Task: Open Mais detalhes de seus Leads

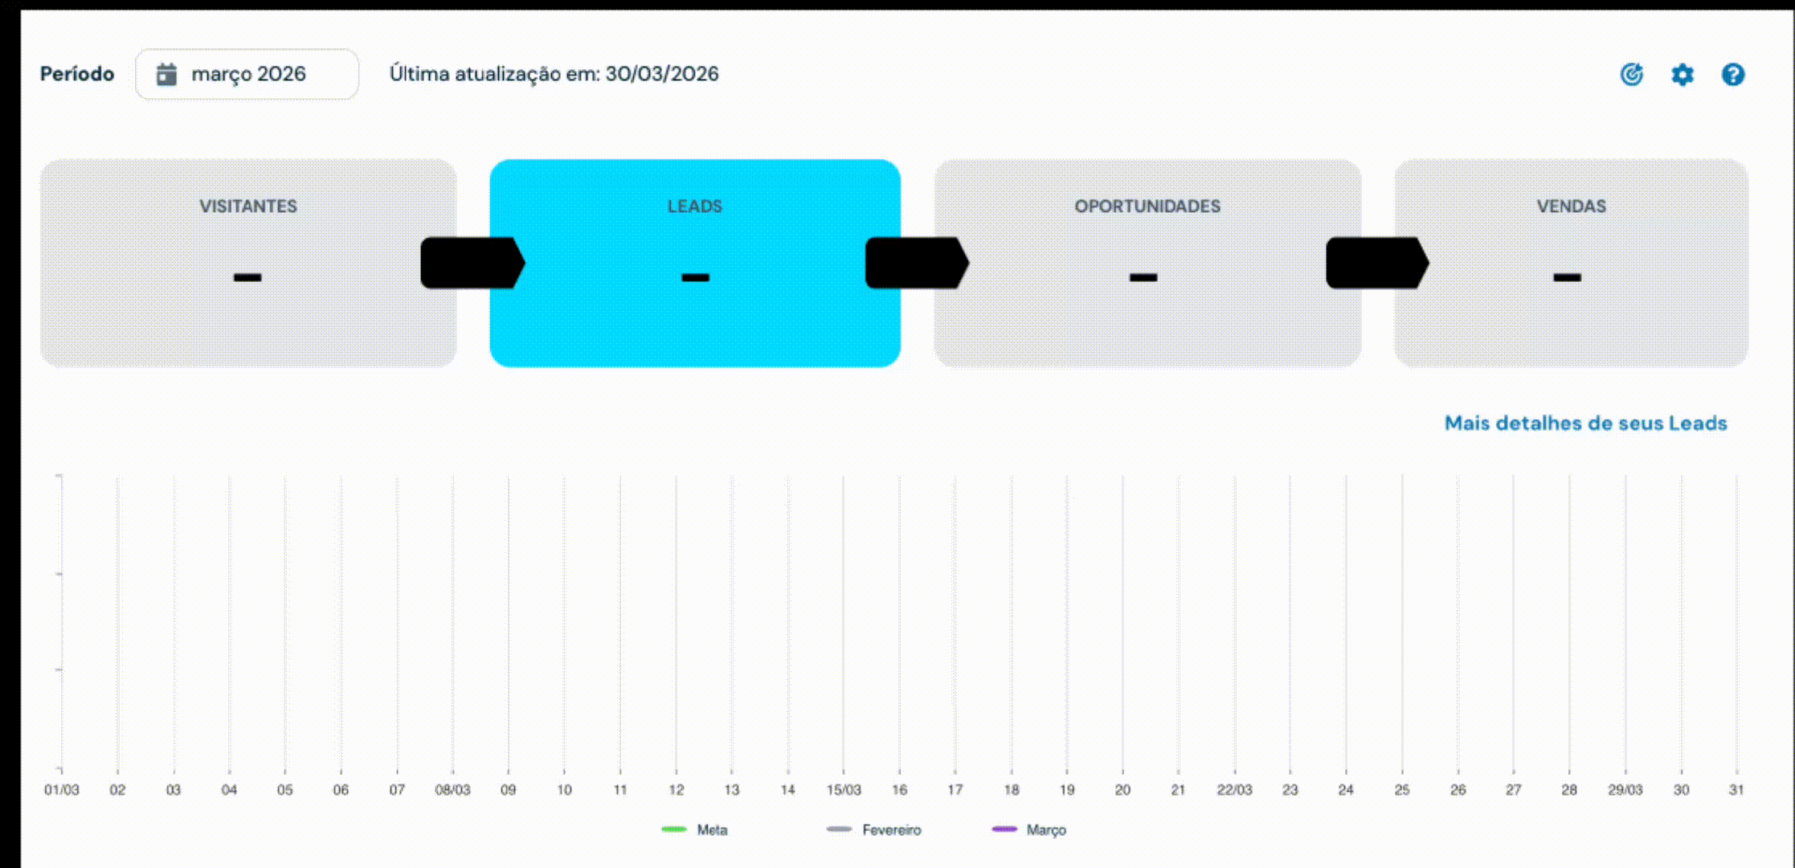Action: coord(1585,423)
